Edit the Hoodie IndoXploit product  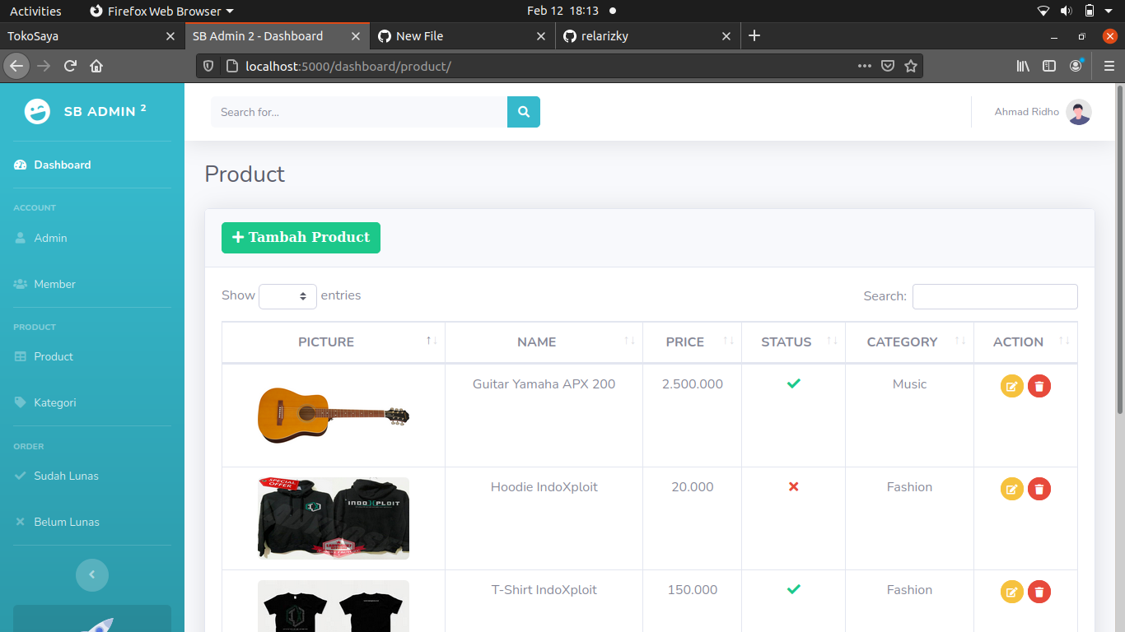coord(1012,489)
